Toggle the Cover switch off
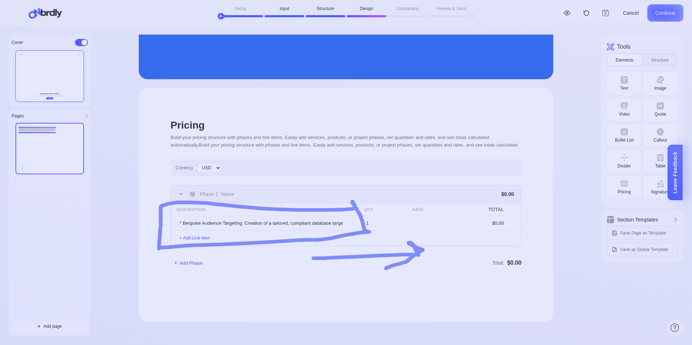 [81, 42]
